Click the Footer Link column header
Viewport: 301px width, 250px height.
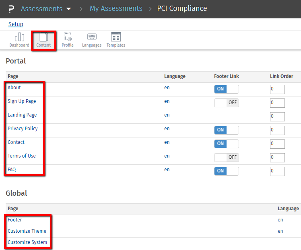click(x=227, y=76)
